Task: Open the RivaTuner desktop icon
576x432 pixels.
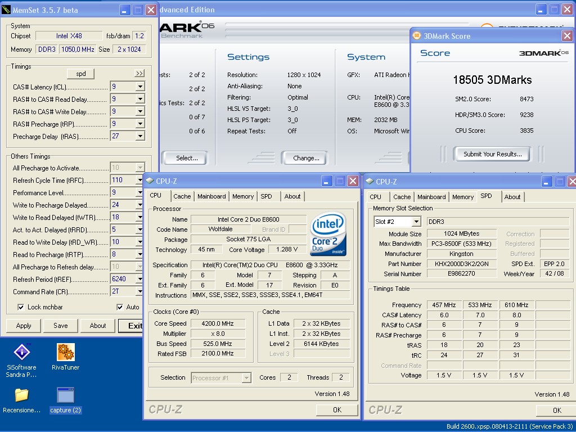Action: (66, 357)
